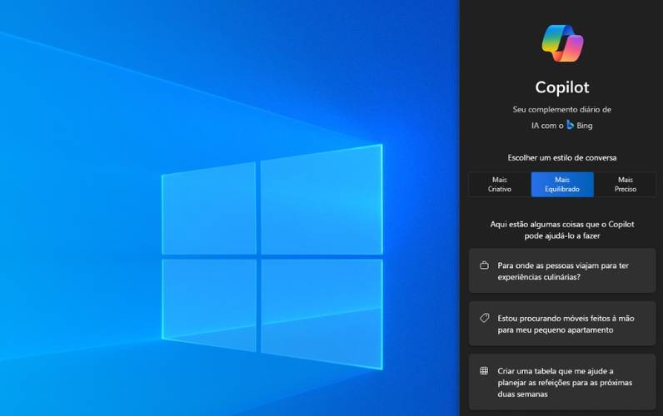Select the Mais Criativo conversation style
Image resolution: width=663 pixels, height=416 pixels.
(500, 185)
